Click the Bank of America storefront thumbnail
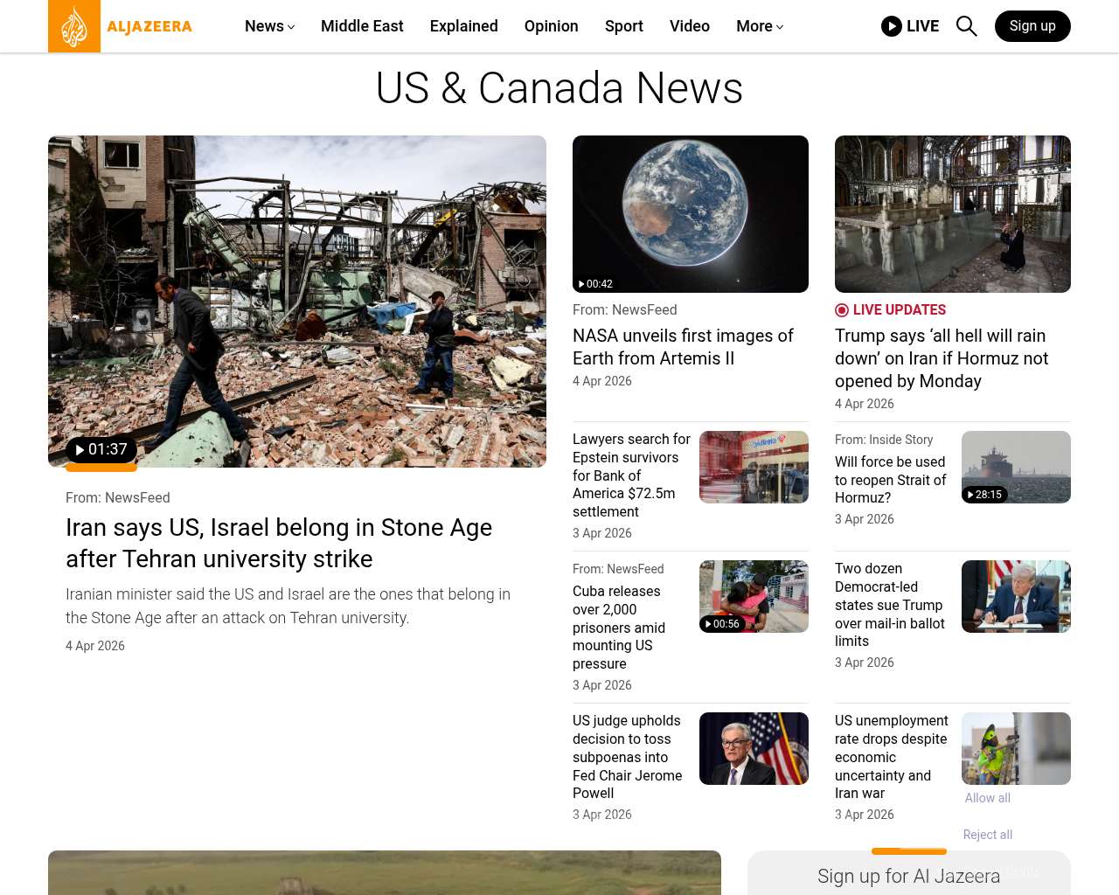Screen dimensions: 1119x895 (x=754, y=467)
